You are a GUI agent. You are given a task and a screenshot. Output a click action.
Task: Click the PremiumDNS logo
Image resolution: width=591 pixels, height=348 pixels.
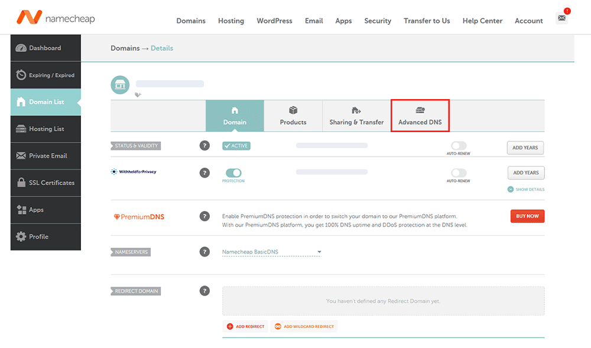coord(139,216)
